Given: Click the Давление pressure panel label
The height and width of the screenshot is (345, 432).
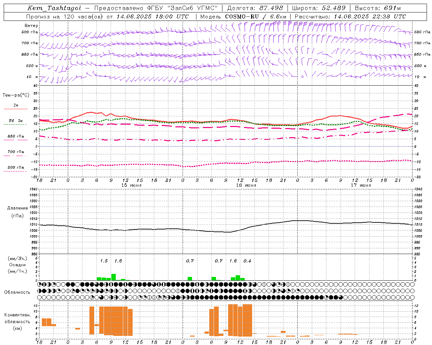Looking at the screenshot, I should [18, 208].
